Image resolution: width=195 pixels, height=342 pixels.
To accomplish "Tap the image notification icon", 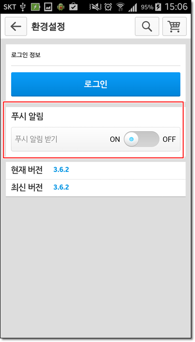I will pyautogui.click(x=48, y=7).
